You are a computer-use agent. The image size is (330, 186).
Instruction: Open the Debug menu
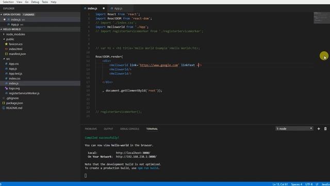[35, 2]
